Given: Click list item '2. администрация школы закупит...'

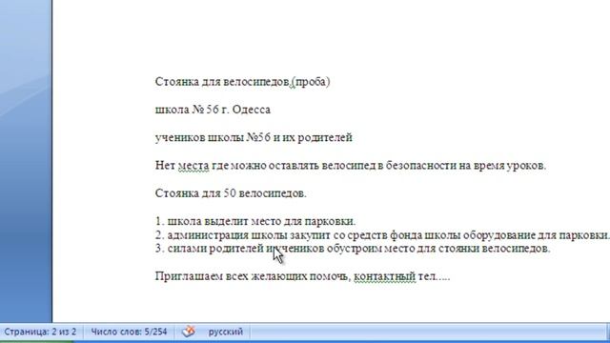Looking at the screenshot, I should coord(382,235).
